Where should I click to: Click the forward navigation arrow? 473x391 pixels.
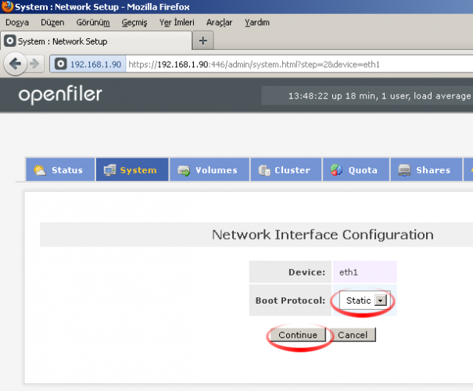[34, 63]
